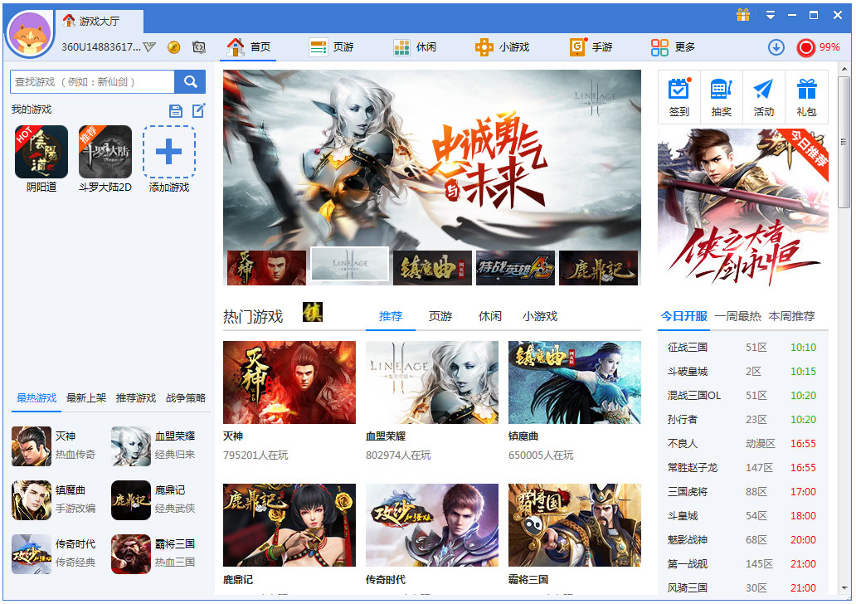Switch hot games to 页游 tab

coord(440,316)
